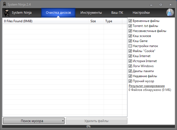The width and height of the screenshot is (177, 130).
Task: Uncheck Временные файлы checkbox
Action: [x=130, y=21]
